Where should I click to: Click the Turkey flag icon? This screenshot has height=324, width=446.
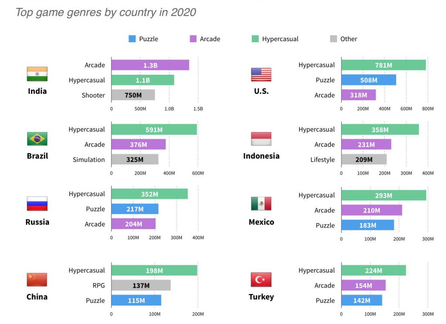(261, 280)
